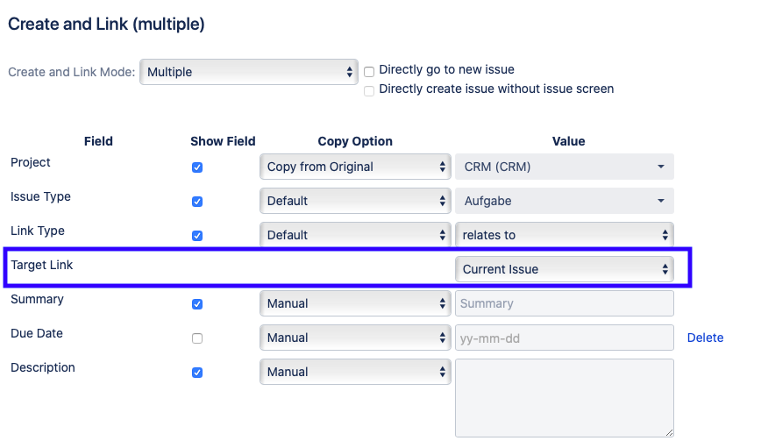
Task: Click the Due Date yy-mm-dd field
Action: point(564,338)
